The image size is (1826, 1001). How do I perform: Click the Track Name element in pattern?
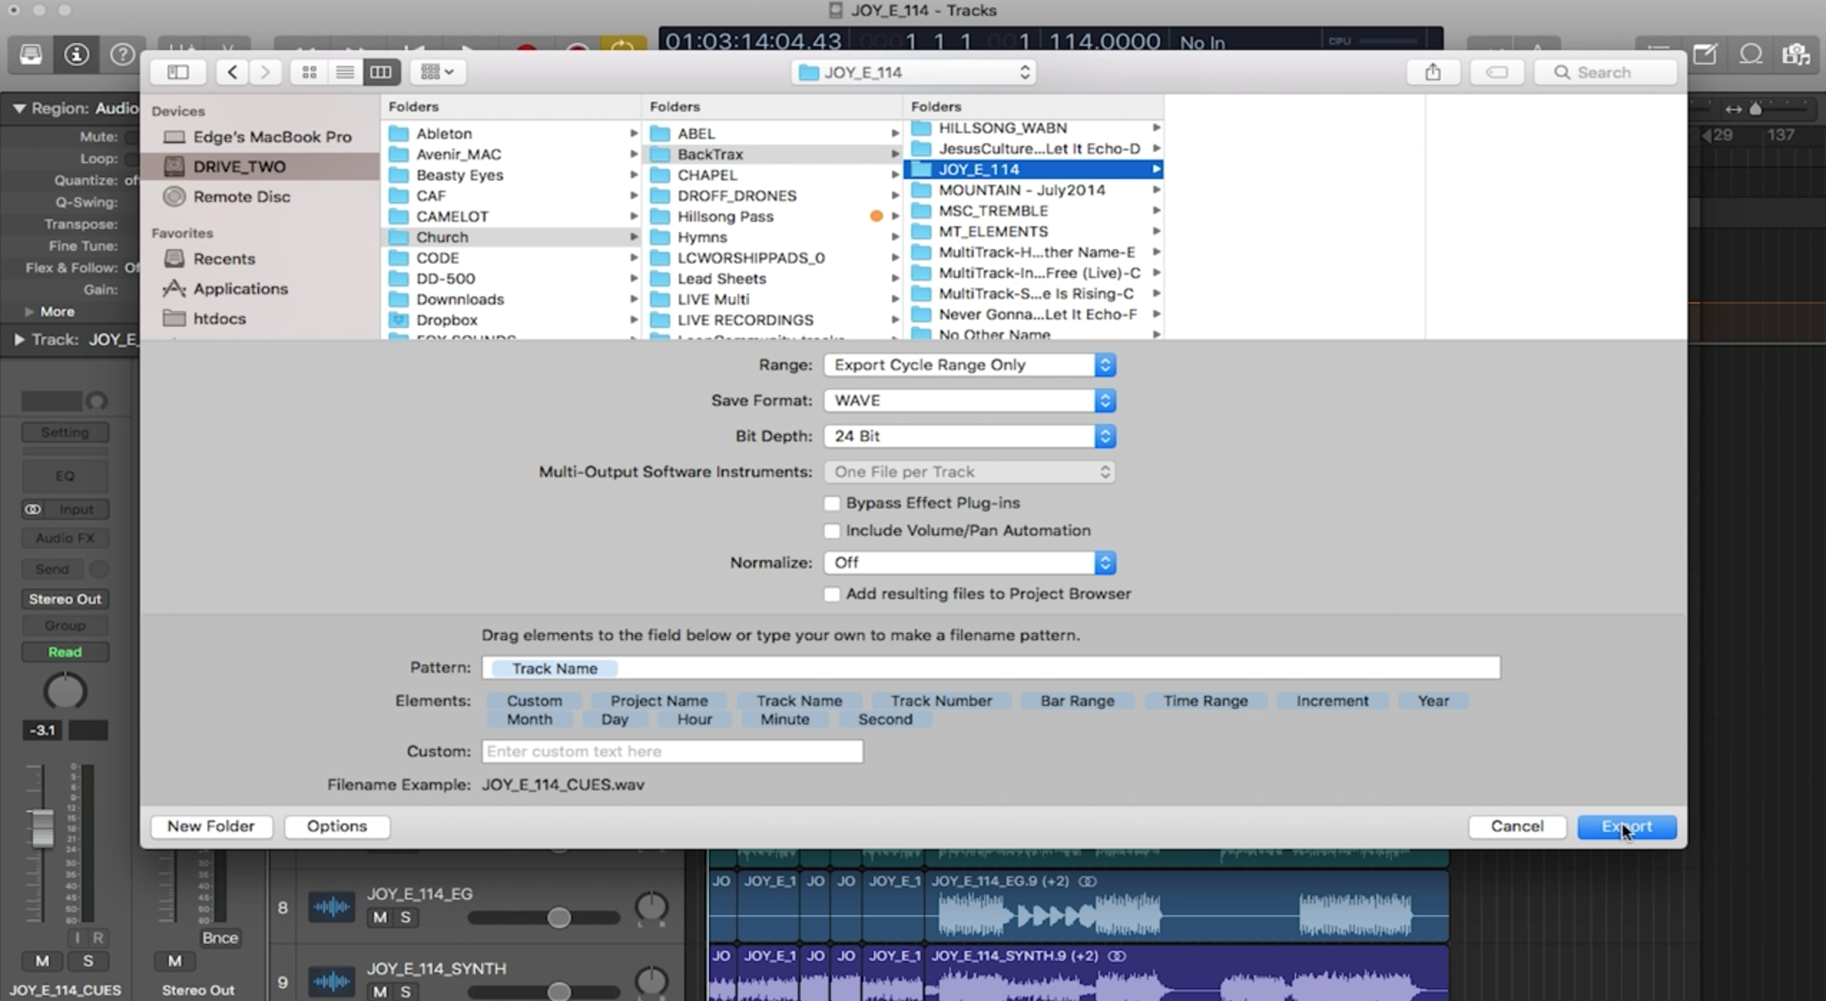554,667
